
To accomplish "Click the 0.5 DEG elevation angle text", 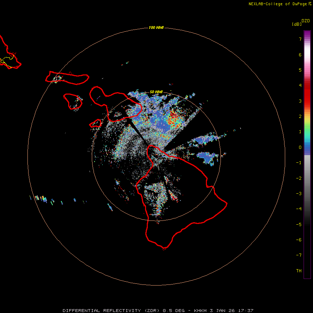I will (174, 311).
